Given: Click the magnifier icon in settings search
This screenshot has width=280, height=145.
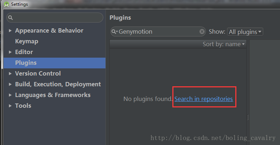Looking at the screenshot, I should 10,18.
